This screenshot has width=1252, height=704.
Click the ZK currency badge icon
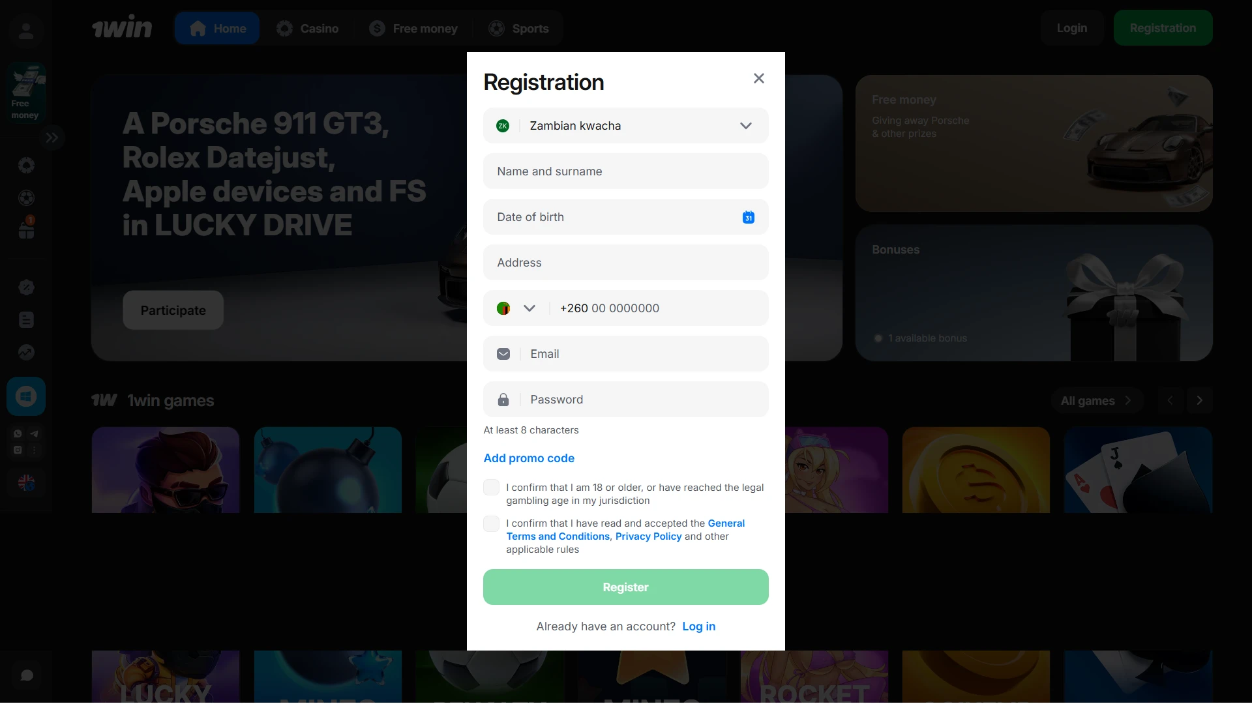[502, 126]
